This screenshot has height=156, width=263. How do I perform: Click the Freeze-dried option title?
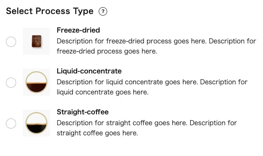78,30
